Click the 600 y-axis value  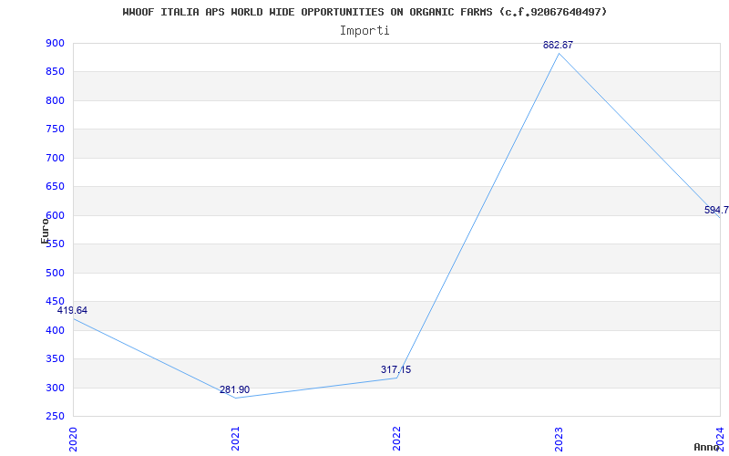coord(55,215)
